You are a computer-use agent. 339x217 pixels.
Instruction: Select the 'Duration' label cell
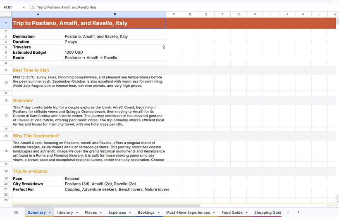point(38,42)
